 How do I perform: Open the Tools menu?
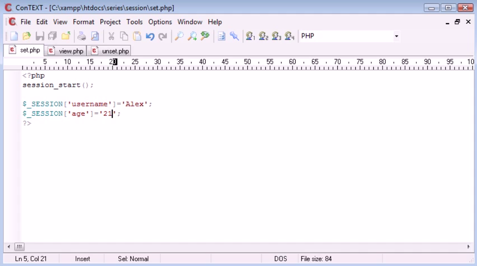(134, 21)
